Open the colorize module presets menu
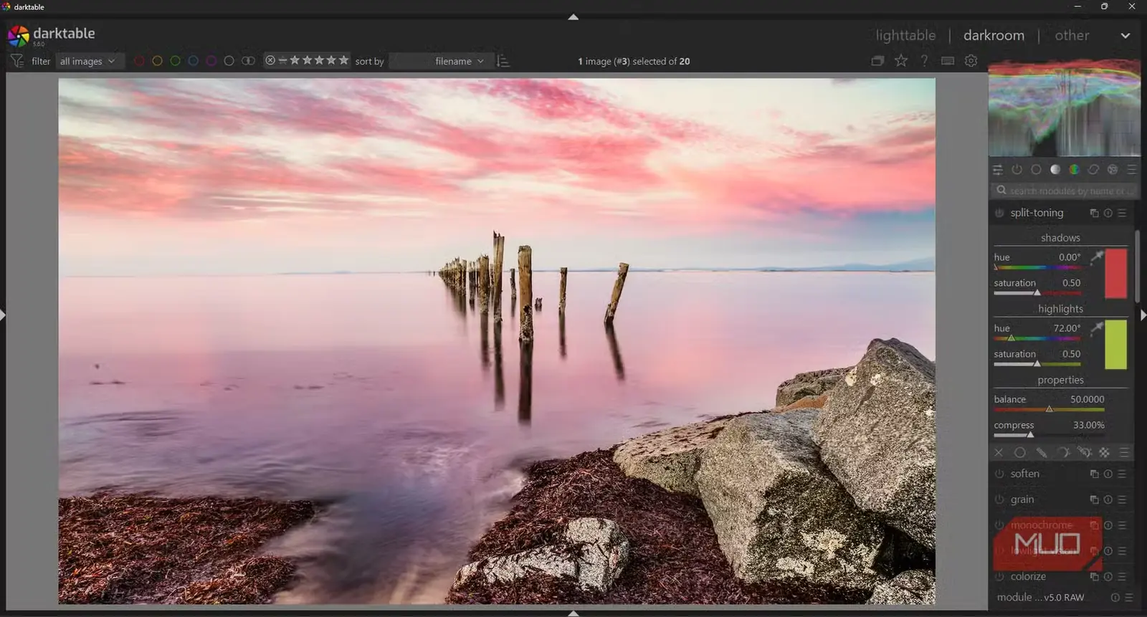The height and width of the screenshot is (617, 1147). click(1123, 577)
